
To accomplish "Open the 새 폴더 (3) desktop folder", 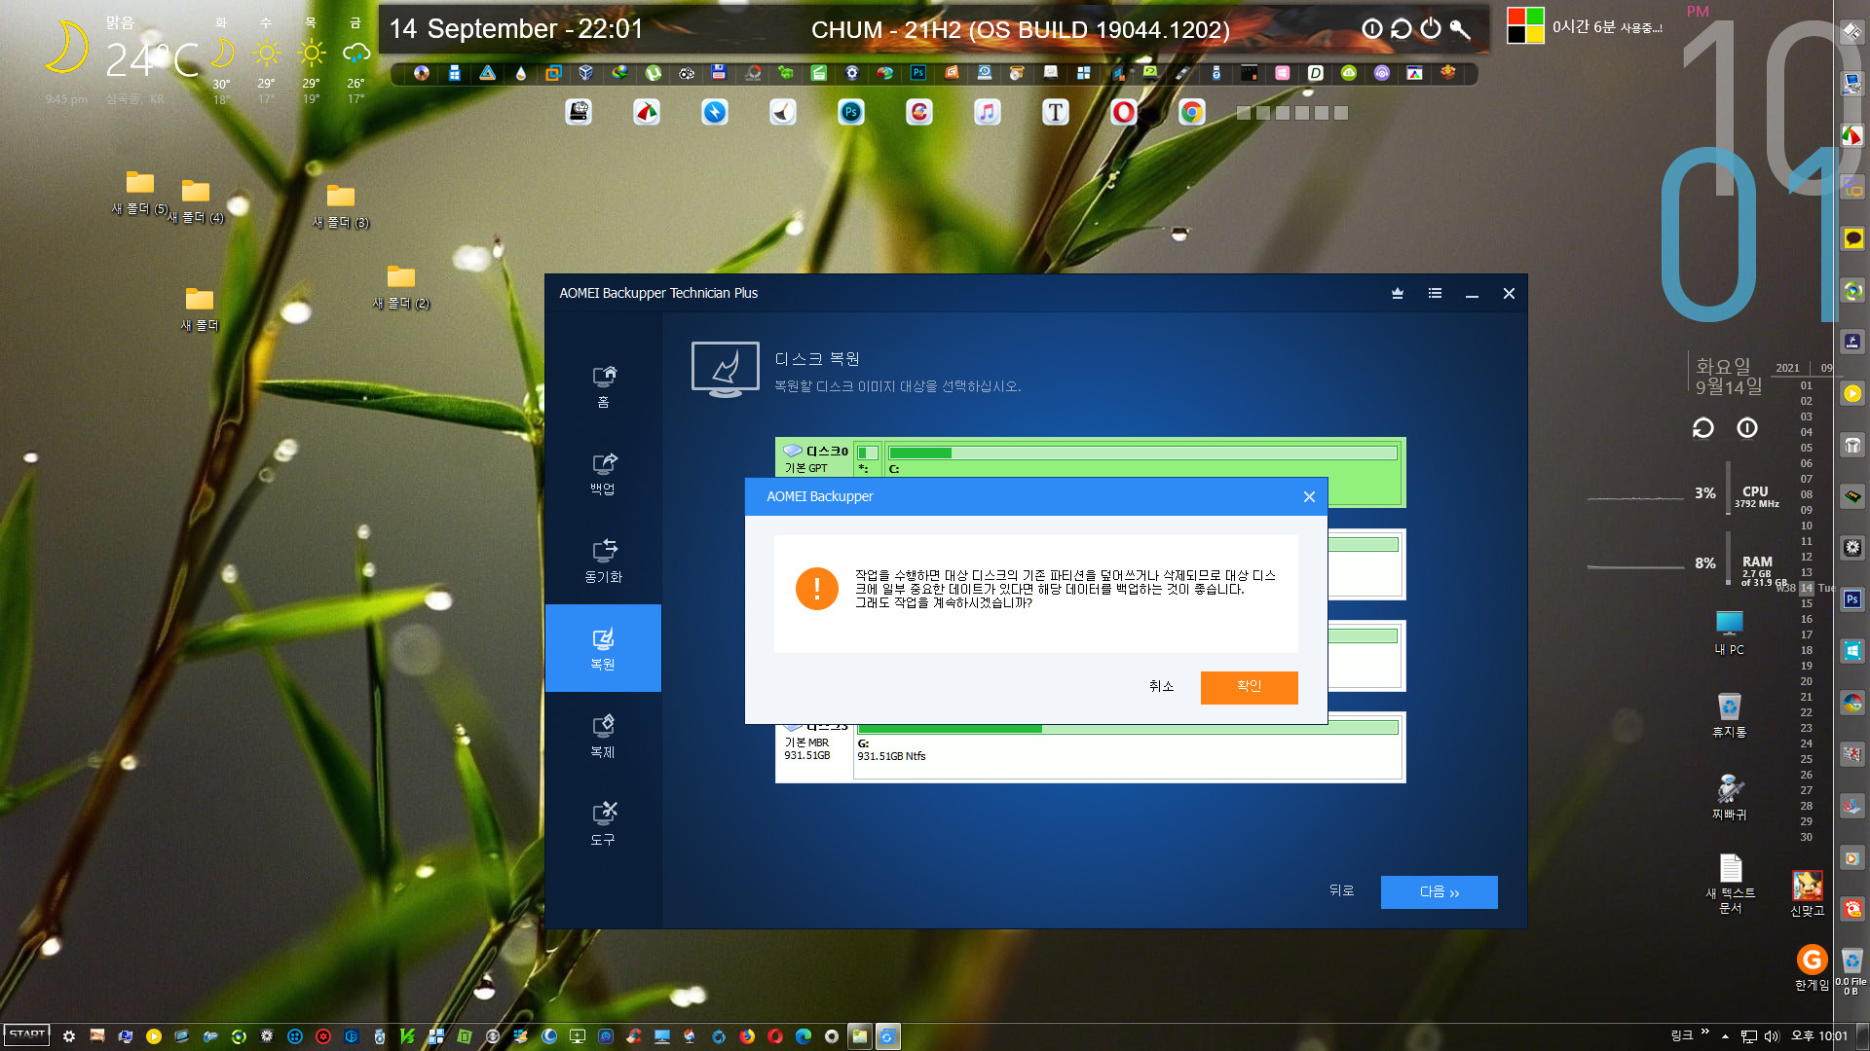I will tap(340, 207).
